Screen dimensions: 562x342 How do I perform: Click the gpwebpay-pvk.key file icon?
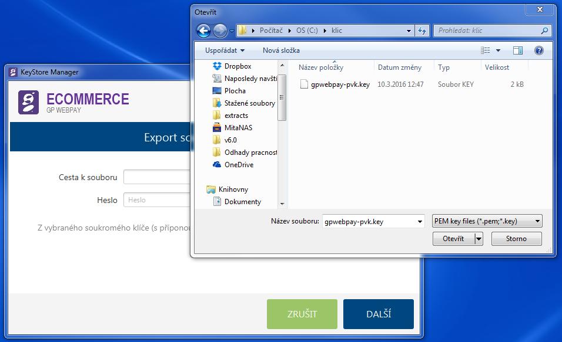(x=304, y=84)
